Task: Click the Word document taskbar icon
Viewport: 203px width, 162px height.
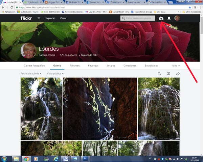Action: pos(66,159)
